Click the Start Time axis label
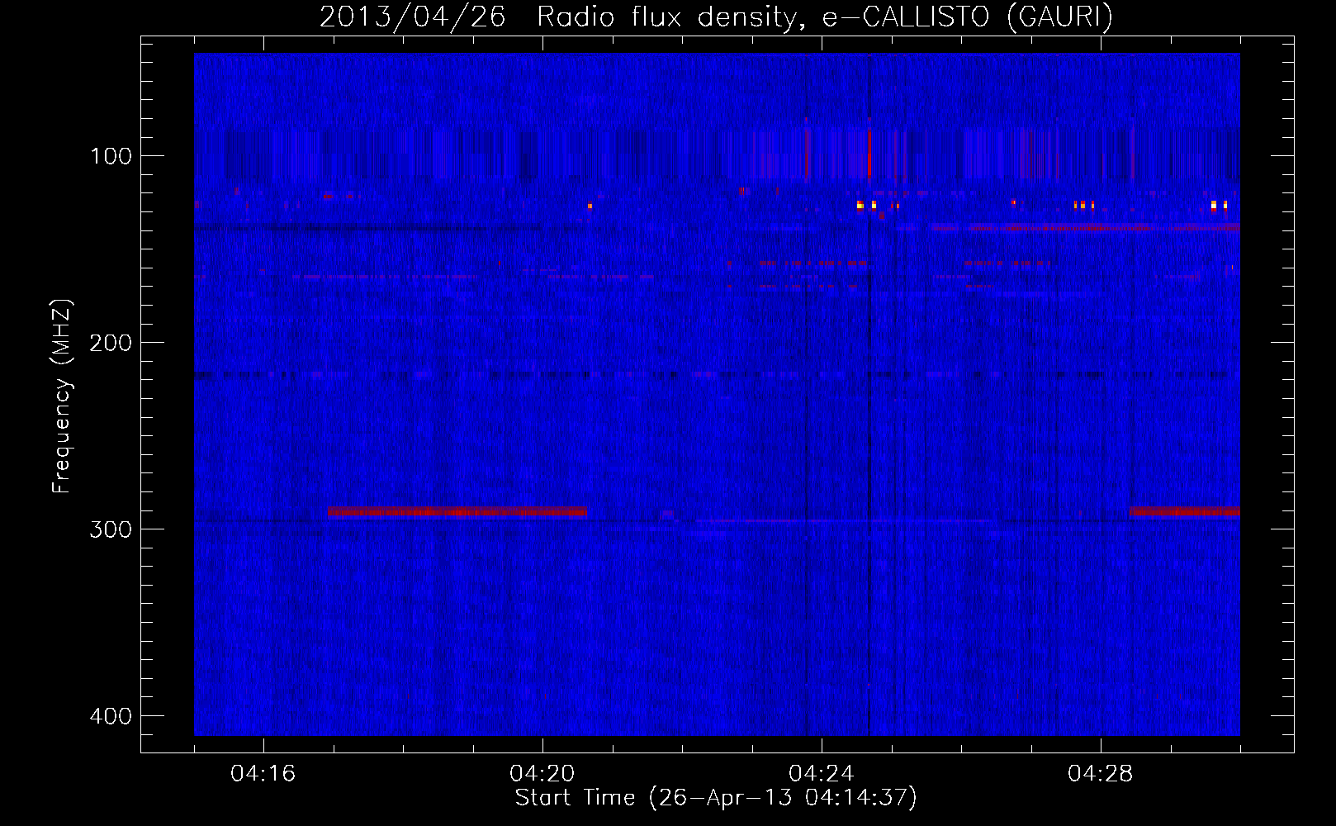Viewport: 1336px width, 826px height. [x=716, y=798]
